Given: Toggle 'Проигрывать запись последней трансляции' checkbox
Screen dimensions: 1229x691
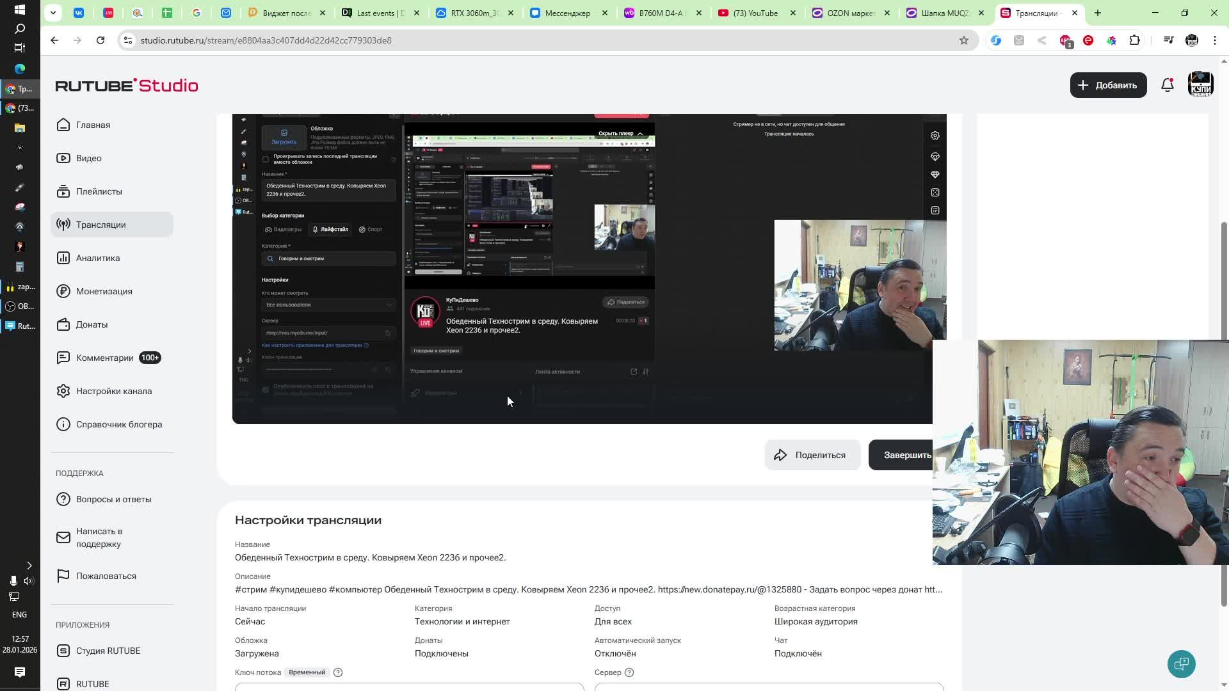Looking at the screenshot, I should [x=266, y=159].
